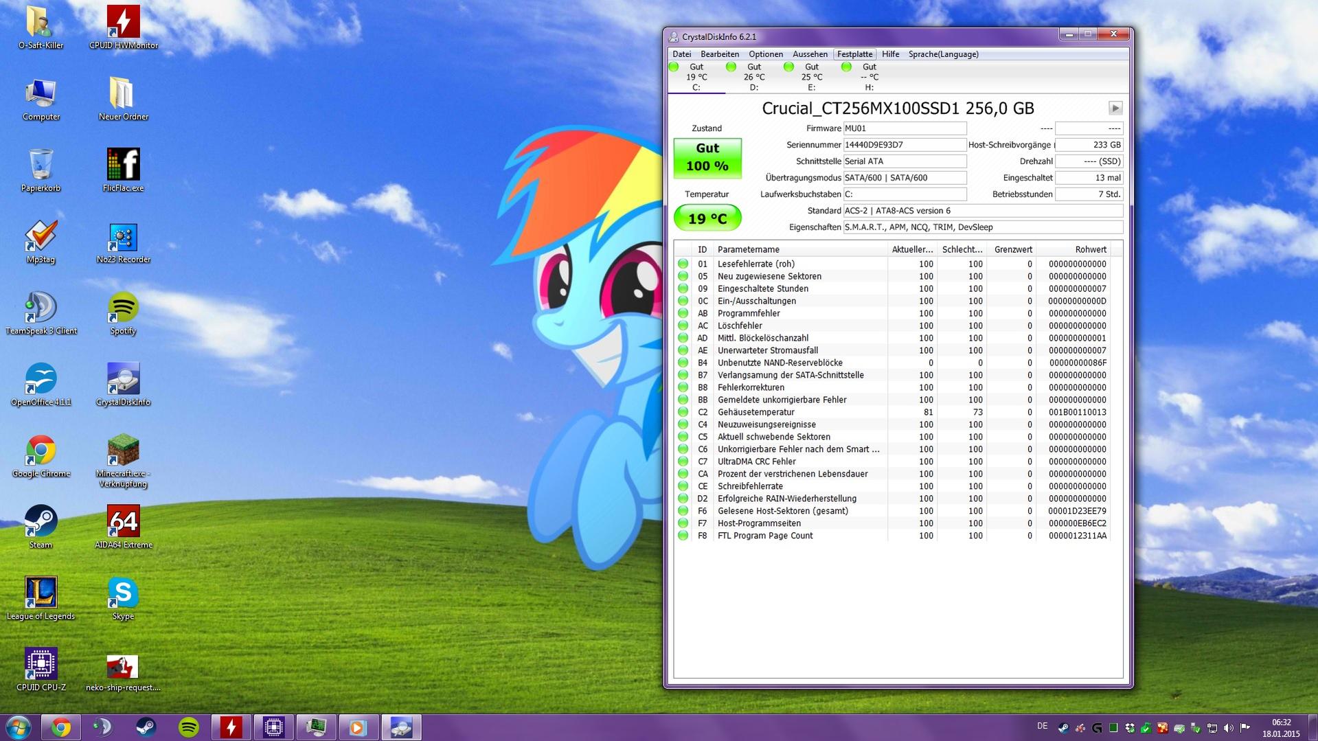Select drive D: tab at 26 °C

coord(754,77)
